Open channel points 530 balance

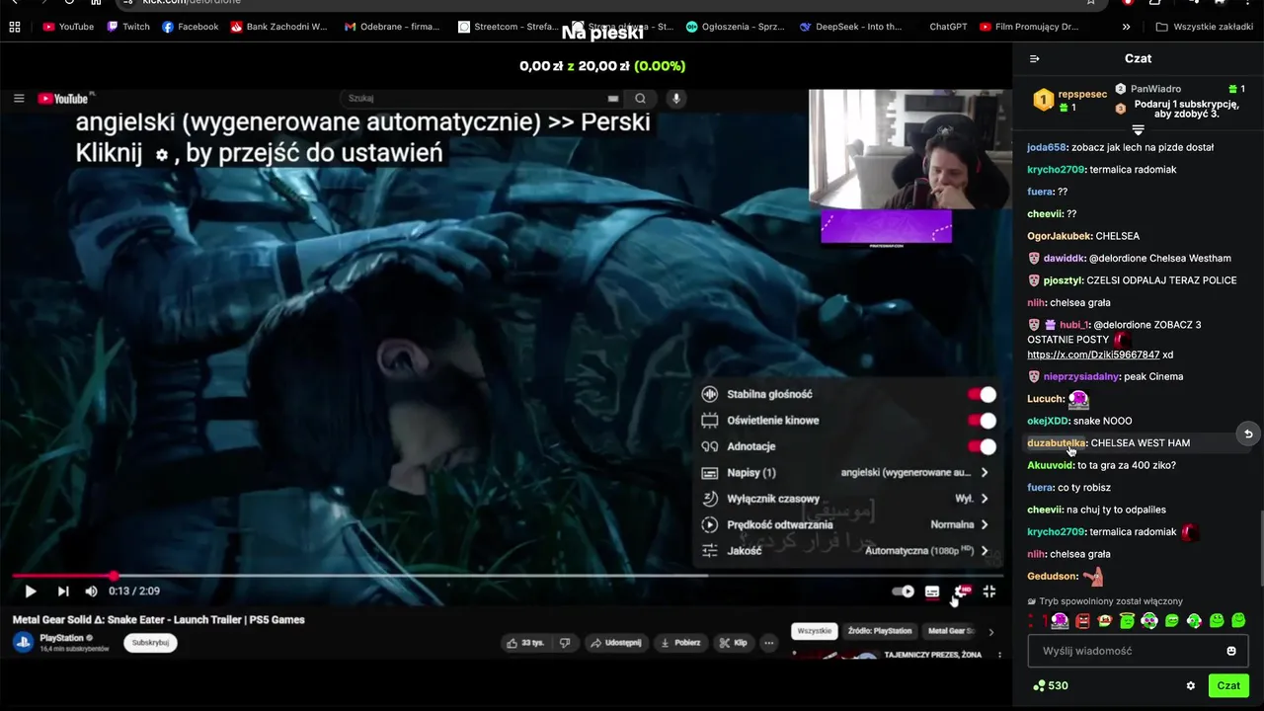coord(1051,686)
